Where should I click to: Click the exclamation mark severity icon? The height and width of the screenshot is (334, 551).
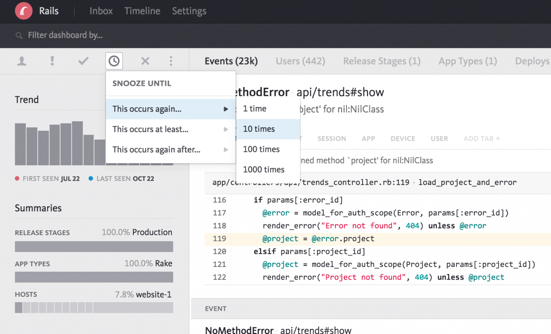click(x=52, y=61)
